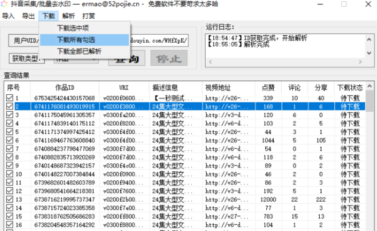Screen dimensions: 377x231
Task: Uncheck the checkbox for row 6
Action: (x=10, y=140)
